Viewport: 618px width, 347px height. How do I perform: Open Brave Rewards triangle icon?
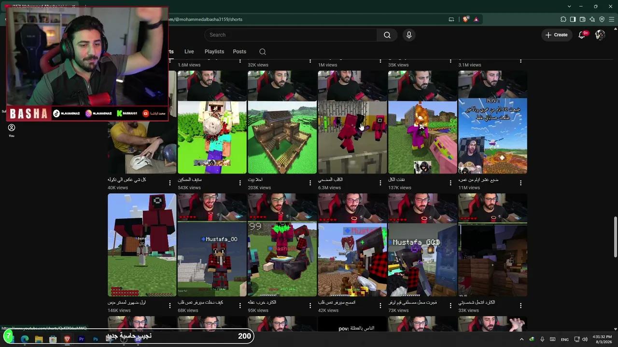point(476,19)
